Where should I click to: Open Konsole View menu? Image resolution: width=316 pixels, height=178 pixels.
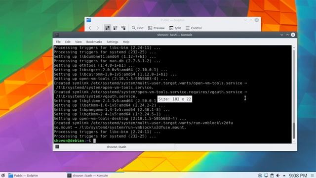tap(79, 42)
